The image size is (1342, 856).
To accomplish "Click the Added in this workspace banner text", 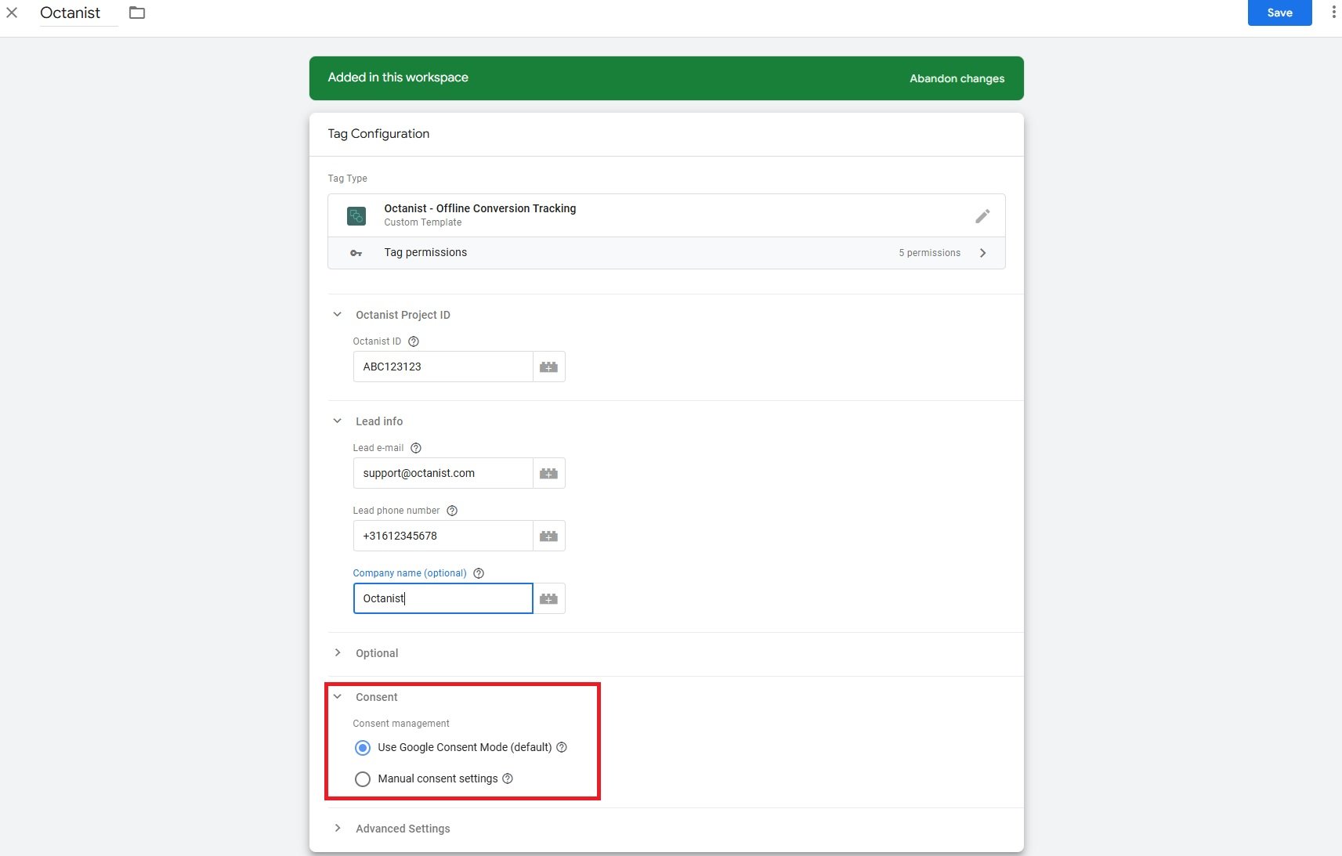I will tap(398, 78).
